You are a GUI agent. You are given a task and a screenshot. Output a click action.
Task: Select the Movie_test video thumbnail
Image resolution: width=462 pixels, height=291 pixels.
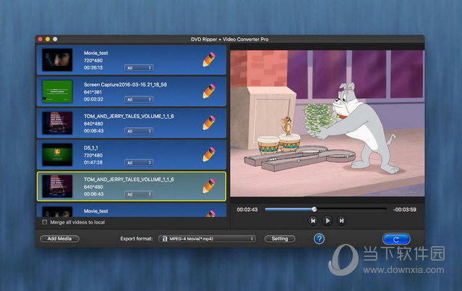coord(57,59)
